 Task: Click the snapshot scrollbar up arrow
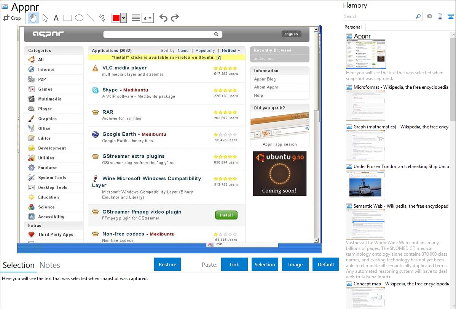[316, 29]
